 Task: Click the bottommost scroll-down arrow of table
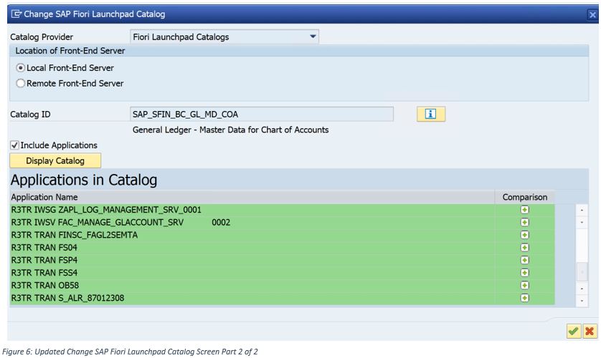(582, 301)
